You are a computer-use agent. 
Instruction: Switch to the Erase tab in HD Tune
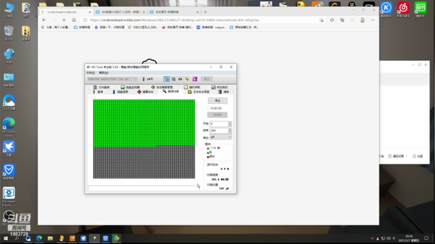point(224,92)
